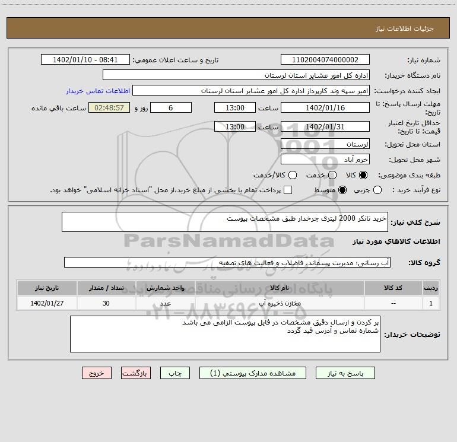Select the کالا radio button
Screen dimensions: 457x442
pos(363,175)
